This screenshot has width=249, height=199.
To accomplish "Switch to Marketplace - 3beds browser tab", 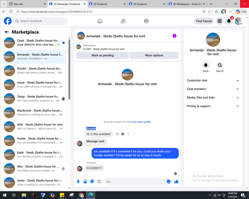I will click(187, 4).
